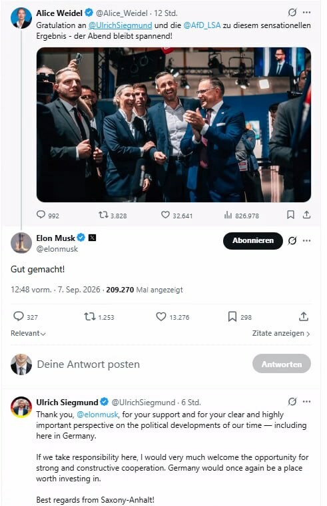Enlarge the photo in Alice Weidel's post
This screenshot has height=506, width=327.
click(173, 125)
